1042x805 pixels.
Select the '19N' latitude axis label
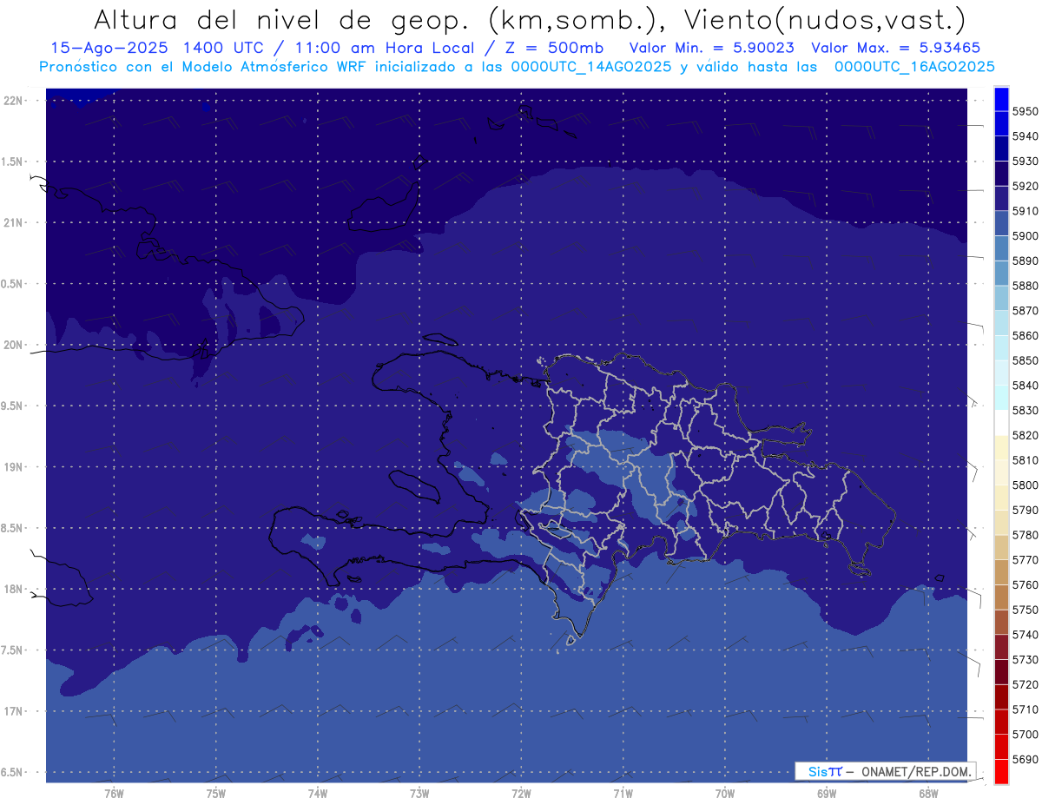12,467
